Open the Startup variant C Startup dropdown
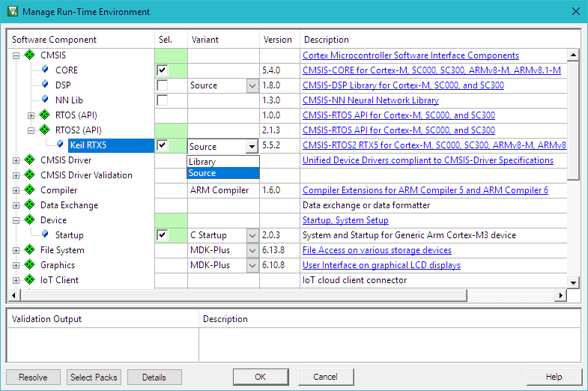Image resolution: width=588 pixels, height=391 pixels. tap(252, 236)
